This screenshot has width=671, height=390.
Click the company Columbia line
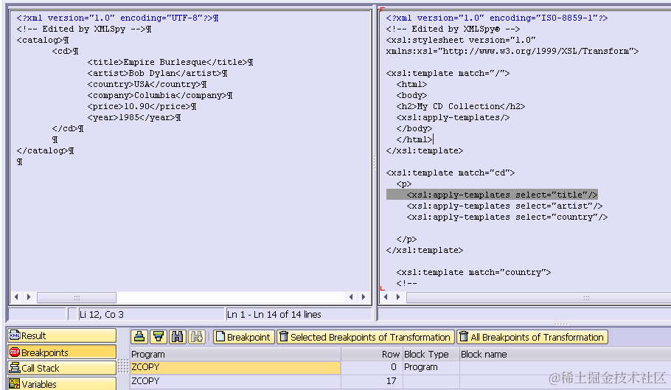point(159,95)
